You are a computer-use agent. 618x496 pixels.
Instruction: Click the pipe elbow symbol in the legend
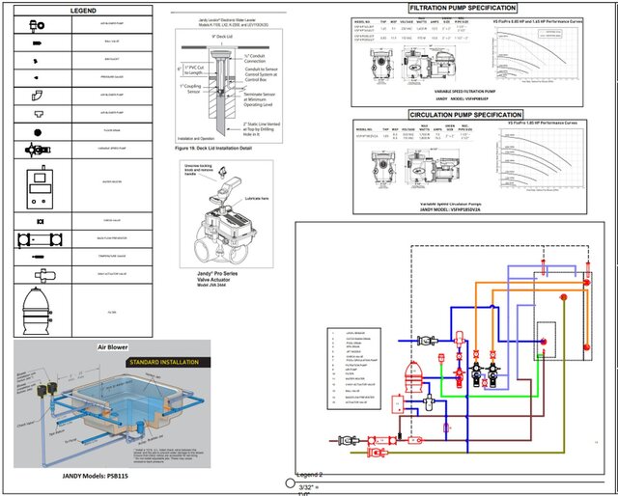coord(38,96)
